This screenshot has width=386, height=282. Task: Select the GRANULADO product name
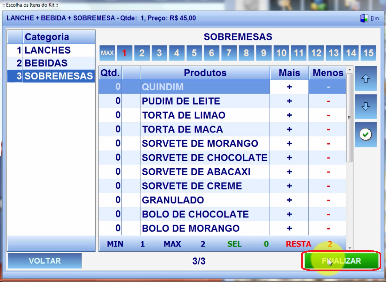(x=173, y=200)
